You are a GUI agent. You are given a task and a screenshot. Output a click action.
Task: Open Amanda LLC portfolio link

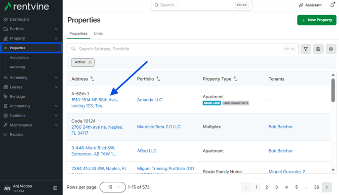tap(150, 100)
